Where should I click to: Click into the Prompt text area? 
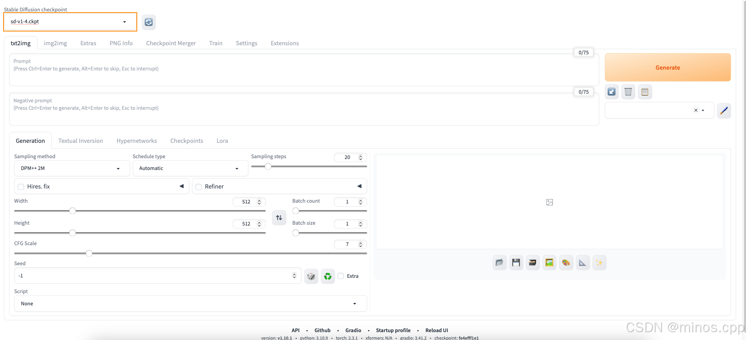(x=304, y=70)
